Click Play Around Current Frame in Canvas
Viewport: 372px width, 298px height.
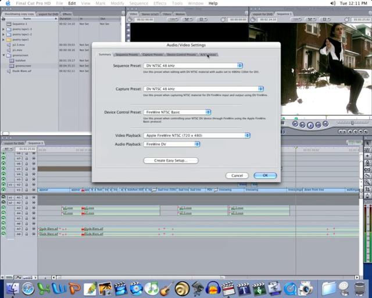318,125
